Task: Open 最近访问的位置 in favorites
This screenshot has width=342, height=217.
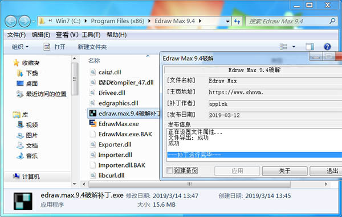Action: point(46,94)
